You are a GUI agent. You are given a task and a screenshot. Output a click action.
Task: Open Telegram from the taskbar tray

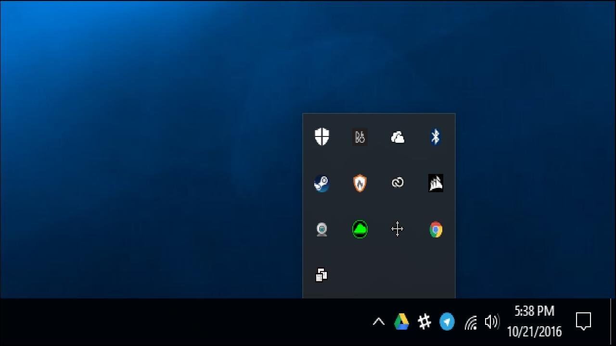point(447,321)
